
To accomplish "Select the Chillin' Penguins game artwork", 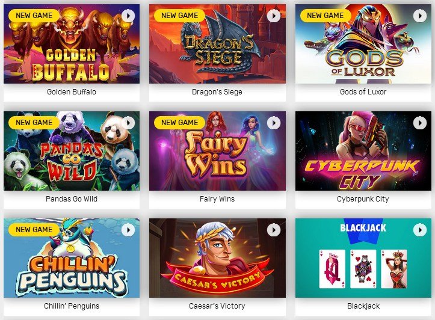I will (72, 258).
